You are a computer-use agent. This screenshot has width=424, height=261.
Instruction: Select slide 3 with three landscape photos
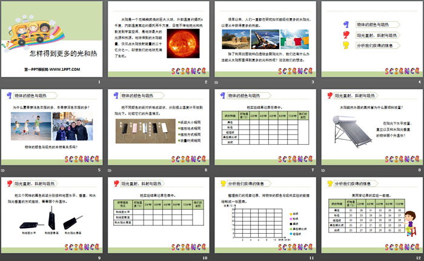point(264,43)
